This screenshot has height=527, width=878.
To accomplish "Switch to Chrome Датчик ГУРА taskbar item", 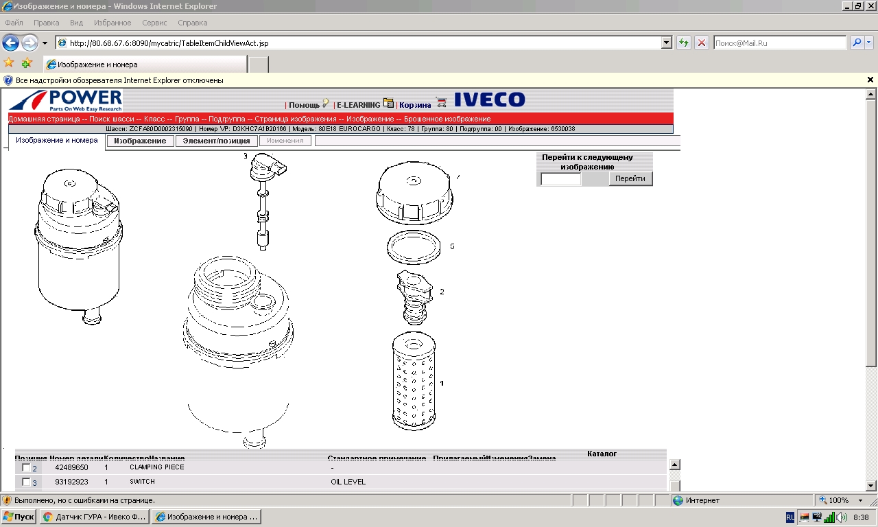I will pyautogui.click(x=94, y=517).
